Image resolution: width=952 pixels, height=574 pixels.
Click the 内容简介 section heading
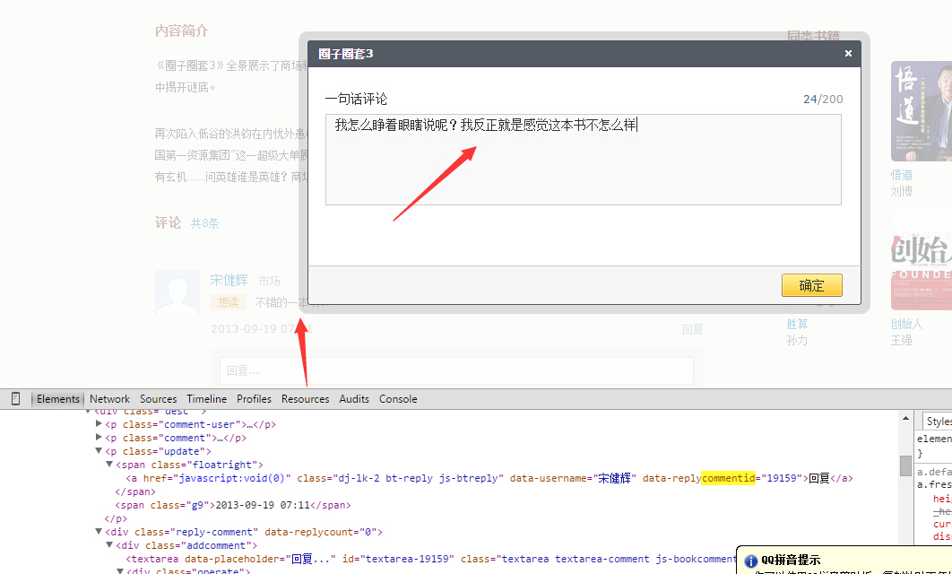[x=181, y=31]
